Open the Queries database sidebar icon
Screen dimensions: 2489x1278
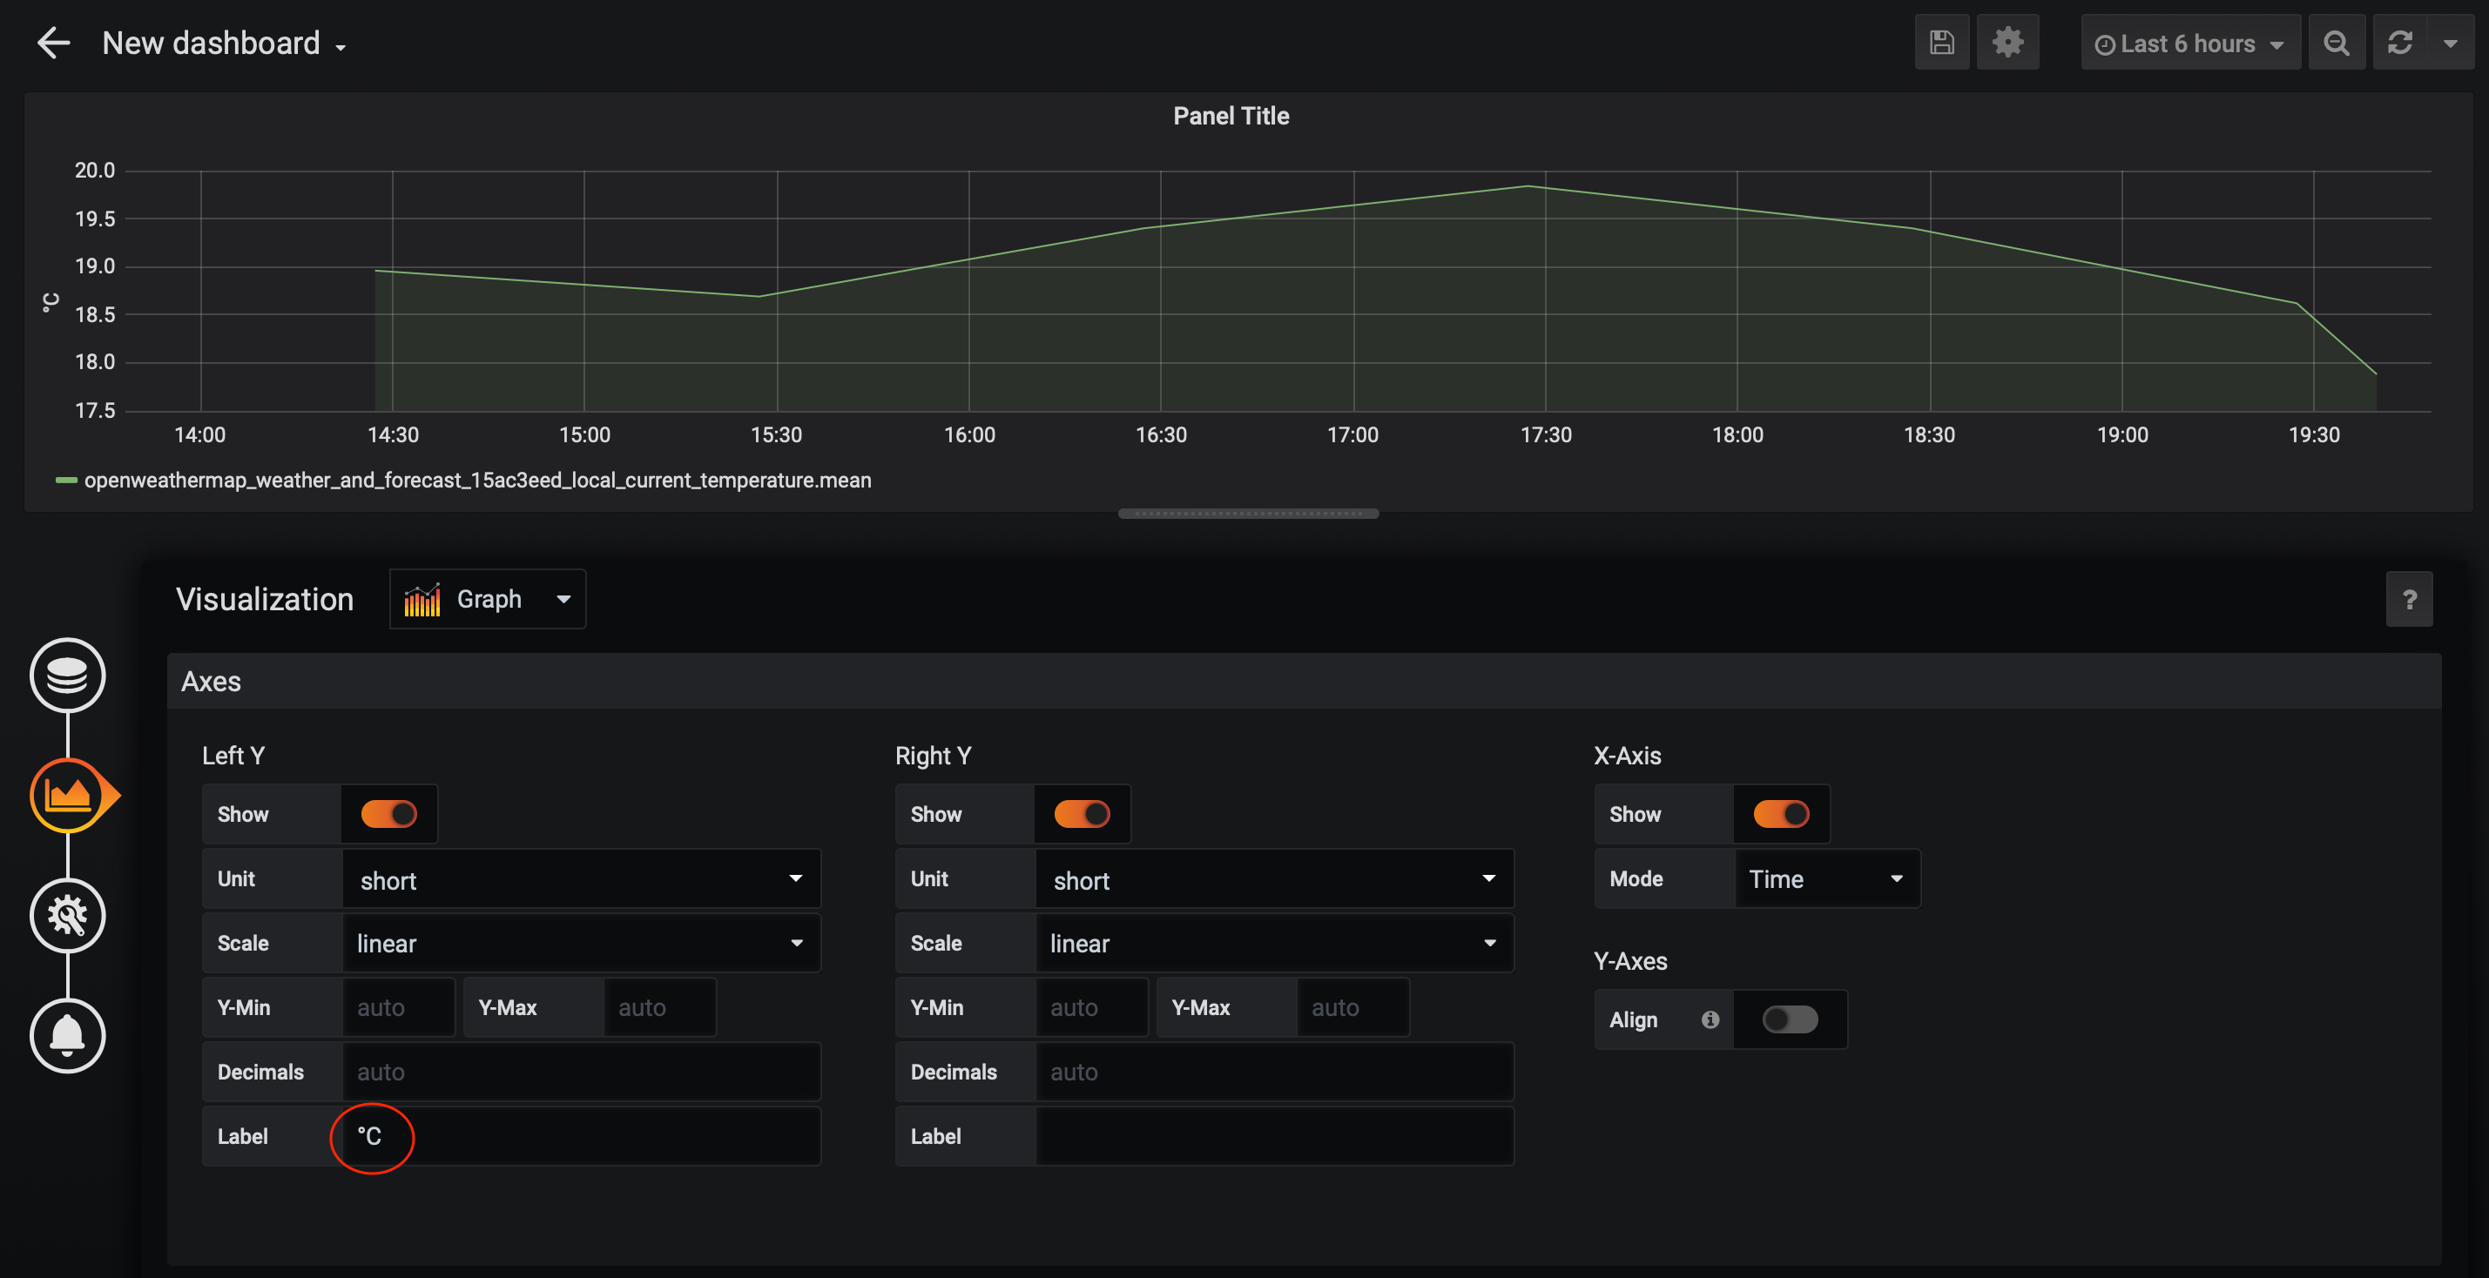(x=67, y=676)
